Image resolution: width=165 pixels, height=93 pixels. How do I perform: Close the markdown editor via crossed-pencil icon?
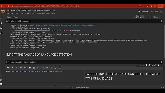(152, 65)
